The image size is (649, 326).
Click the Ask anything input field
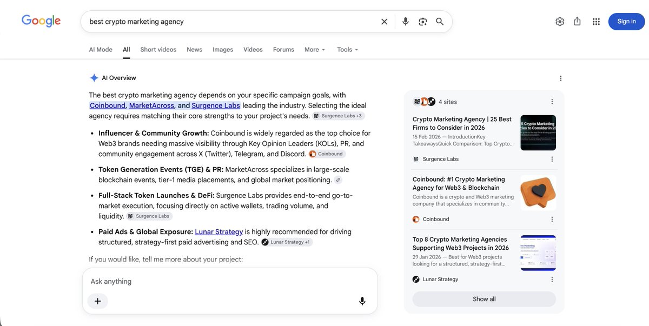click(230, 281)
